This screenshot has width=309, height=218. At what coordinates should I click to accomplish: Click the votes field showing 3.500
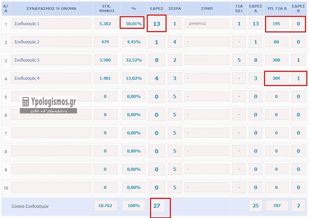(x=106, y=60)
